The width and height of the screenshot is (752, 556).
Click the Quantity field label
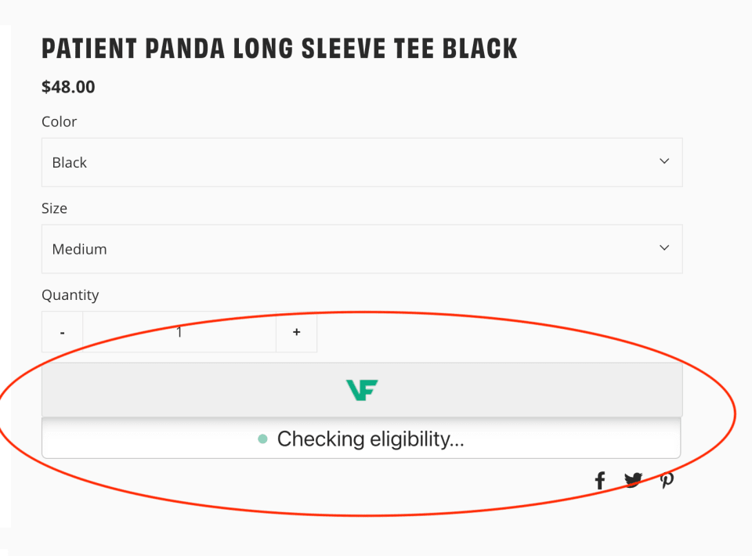[x=70, y=295]
